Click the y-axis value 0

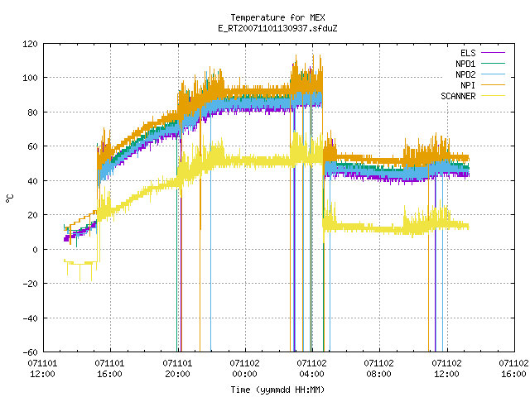35,250
